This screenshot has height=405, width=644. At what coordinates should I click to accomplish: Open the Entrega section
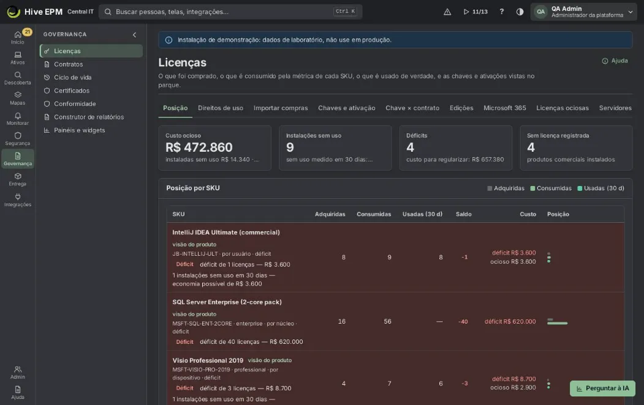[x=18, y=179]
